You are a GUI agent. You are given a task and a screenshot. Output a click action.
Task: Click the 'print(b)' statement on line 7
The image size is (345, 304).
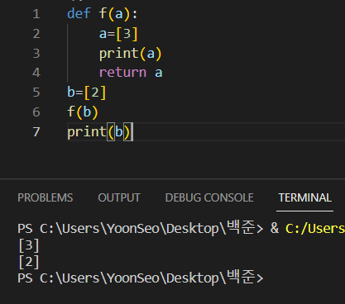[x=98, y=132]
